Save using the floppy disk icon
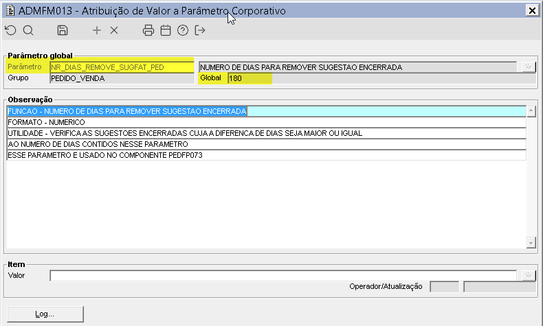Viewport: 543px width, 326px height. [x=63, y=30]
